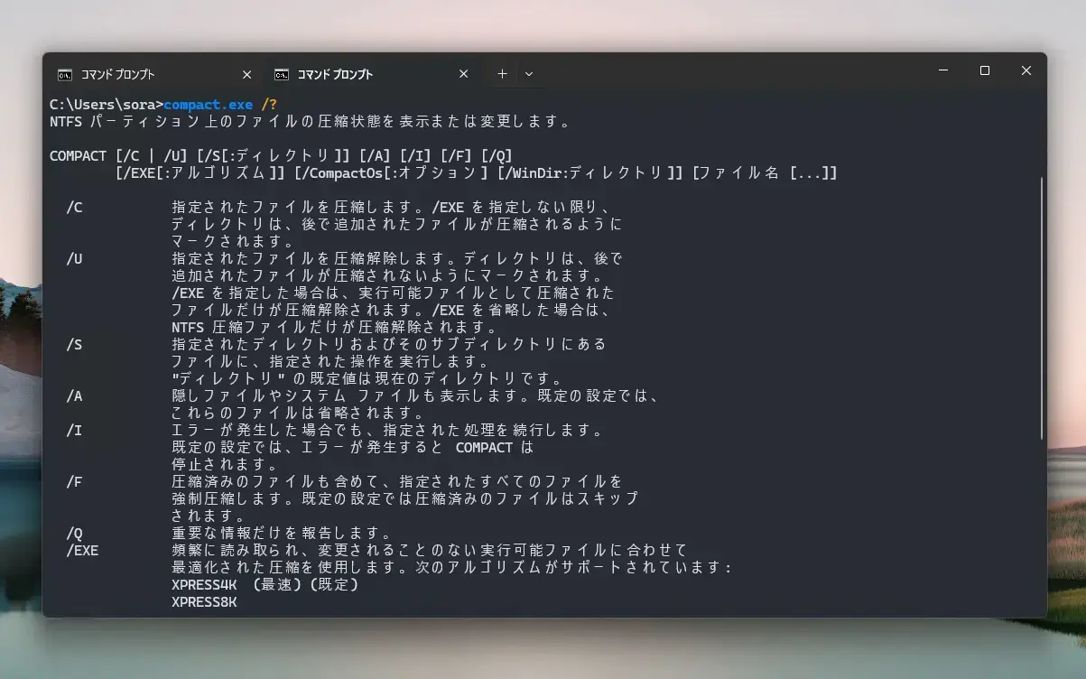Screen dimensions: 1086x679
Task: Minimize the terminal window
Action: (x=942, y=70)
